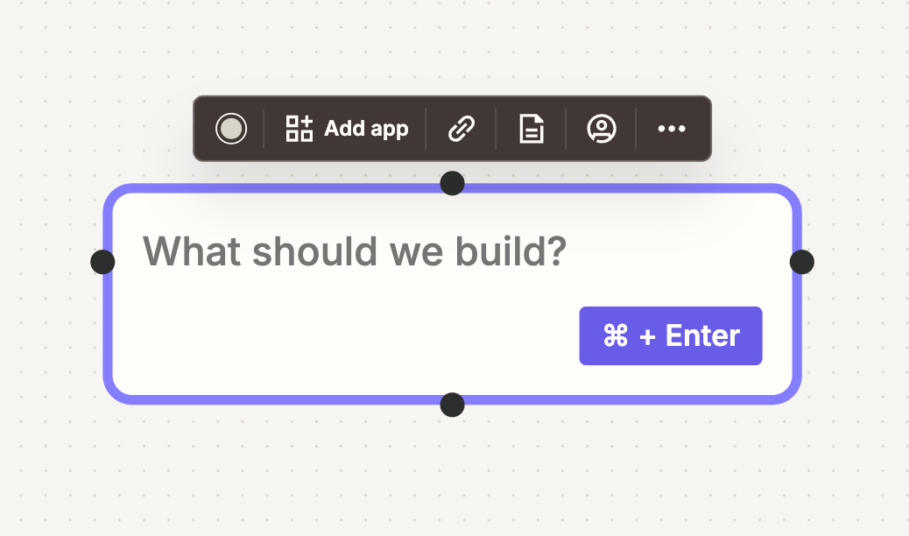Select the right connector handle dot
The height and width of the screenshot is (536, 909).
(801, 261)
